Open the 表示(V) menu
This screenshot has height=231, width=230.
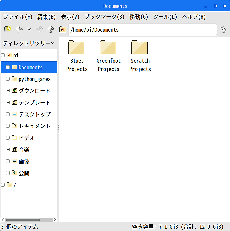[70, 17]
